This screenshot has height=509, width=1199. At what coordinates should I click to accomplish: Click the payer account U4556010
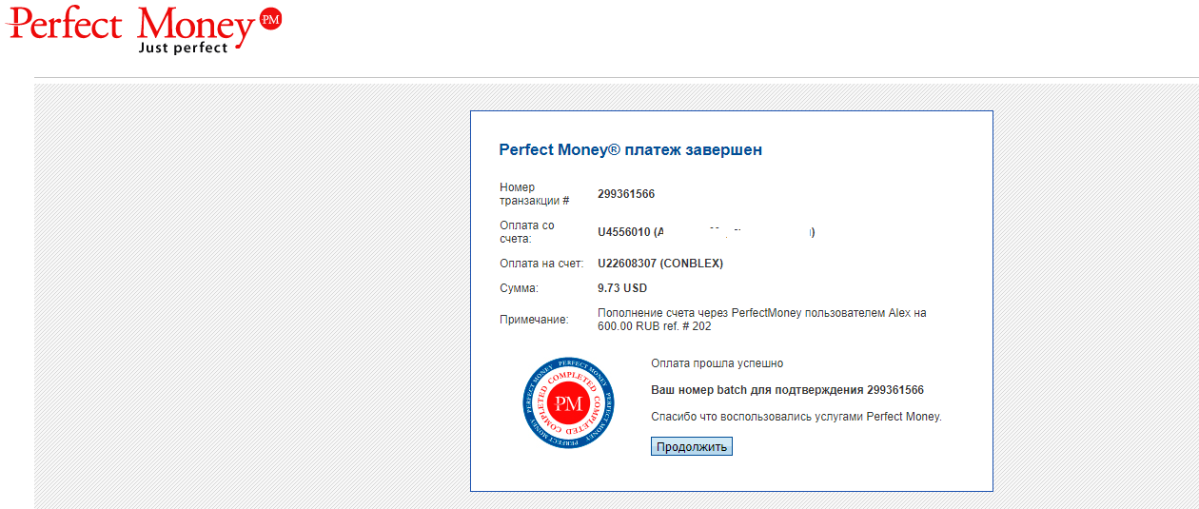click(x=624, y=232)
